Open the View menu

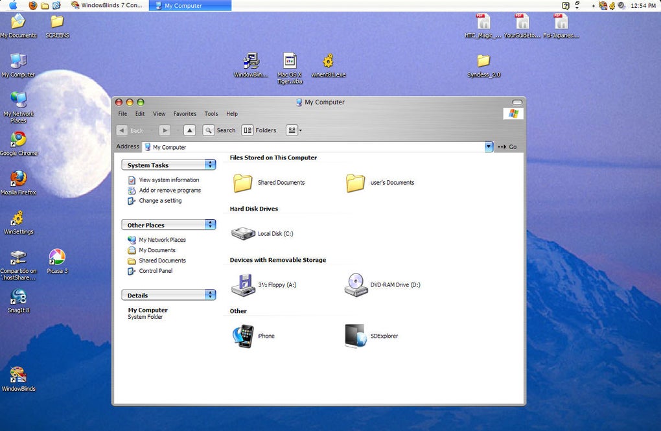(159, 114)
